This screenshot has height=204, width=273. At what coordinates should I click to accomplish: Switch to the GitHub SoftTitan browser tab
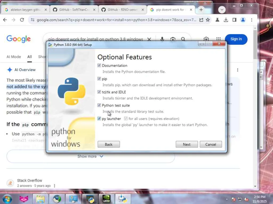pyautogui.click(x=74, y=10)
